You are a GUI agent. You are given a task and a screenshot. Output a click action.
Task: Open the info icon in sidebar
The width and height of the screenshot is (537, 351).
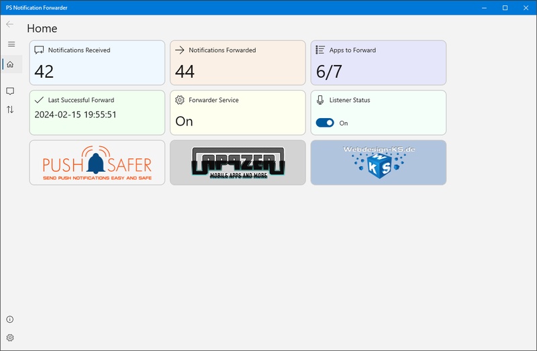click(10, 319)
